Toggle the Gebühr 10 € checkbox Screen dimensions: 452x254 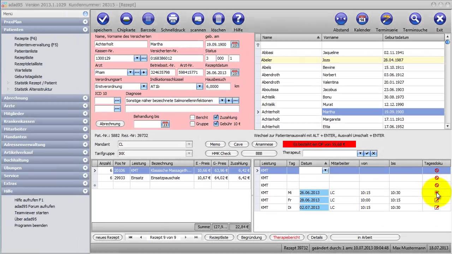(216, 124)
